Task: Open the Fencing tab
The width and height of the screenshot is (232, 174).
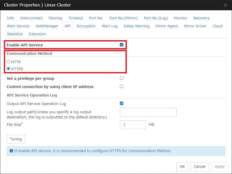Action: click(x=55, y=18)
